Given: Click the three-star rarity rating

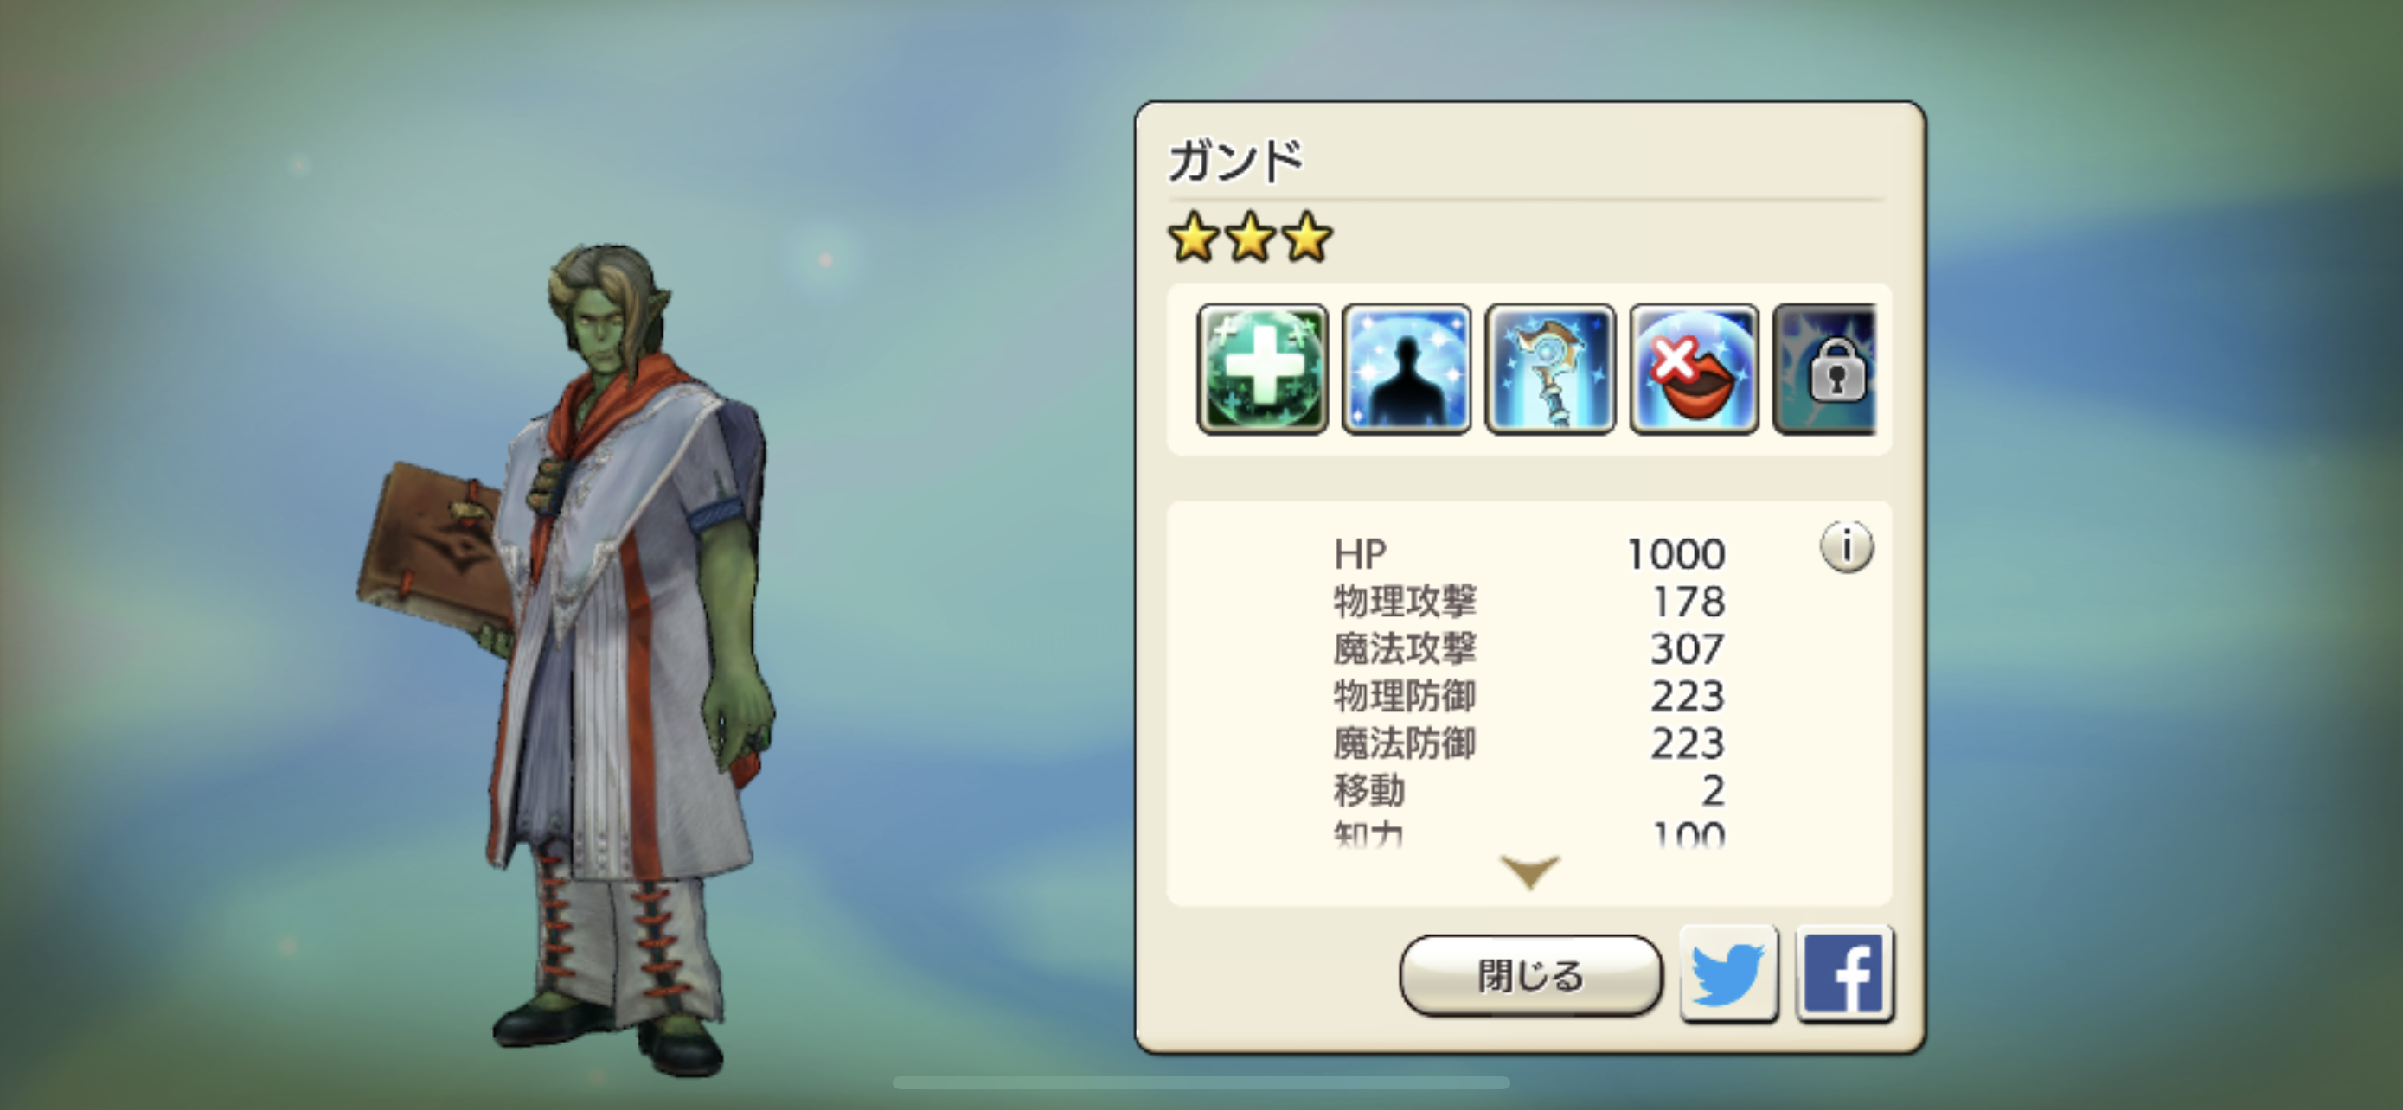Looking at the screenshot, I should pos(1250,238).
